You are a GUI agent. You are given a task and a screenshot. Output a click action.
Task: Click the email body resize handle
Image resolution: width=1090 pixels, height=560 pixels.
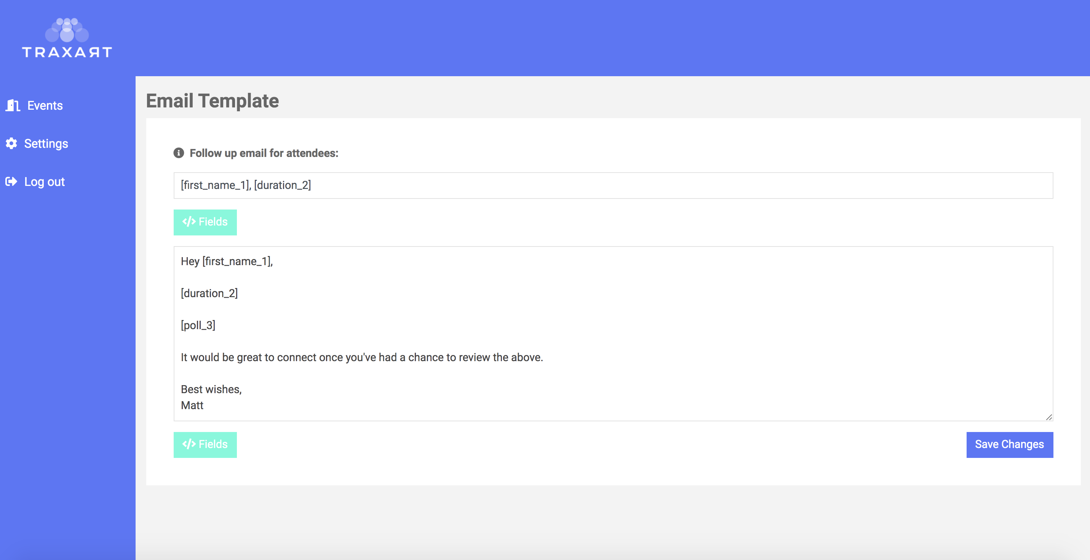(x=1048, y=418)
